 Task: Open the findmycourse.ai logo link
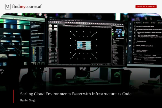pos(27,6)
